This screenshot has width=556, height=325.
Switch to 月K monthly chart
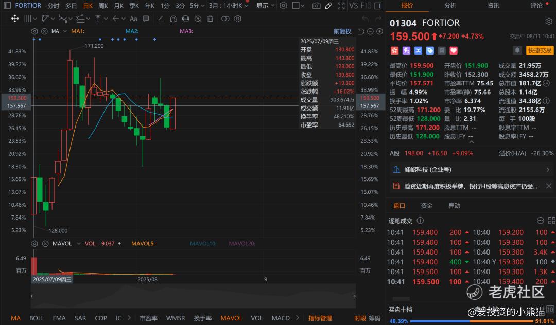coord(119,6)
